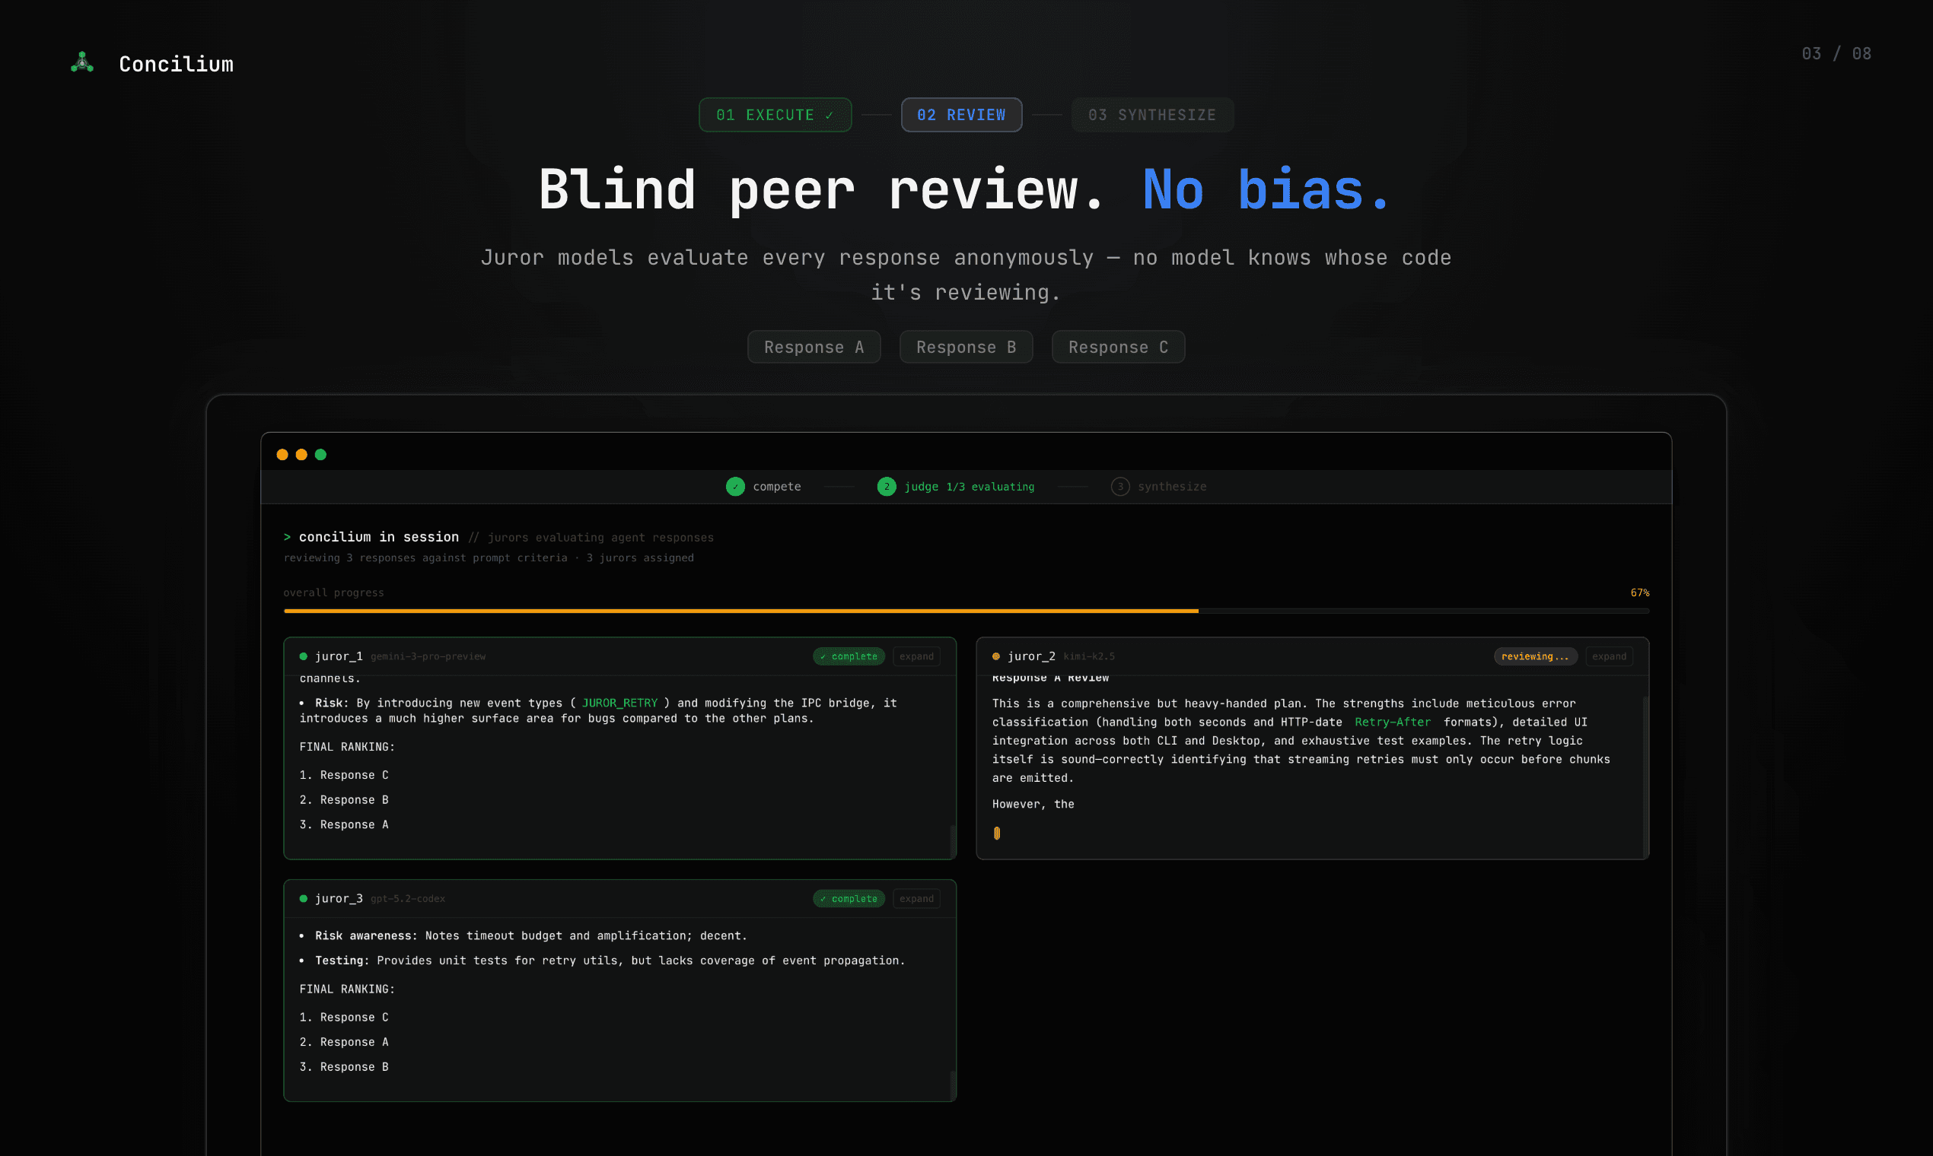The height and width of the screenshot is (1156, 1933).
Task: Expand the juror_1 review panel
Action: coord(916,656)
